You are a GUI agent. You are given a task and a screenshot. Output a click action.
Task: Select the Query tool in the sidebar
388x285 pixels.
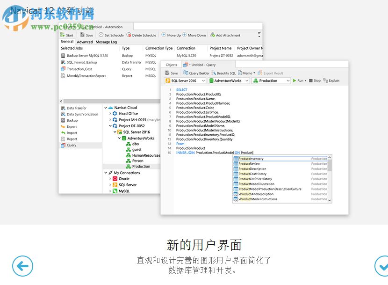pos(71,145)
